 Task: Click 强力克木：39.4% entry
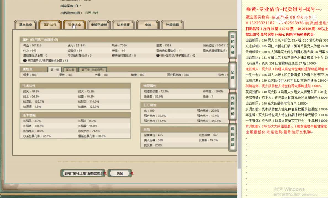pos(155,116)
